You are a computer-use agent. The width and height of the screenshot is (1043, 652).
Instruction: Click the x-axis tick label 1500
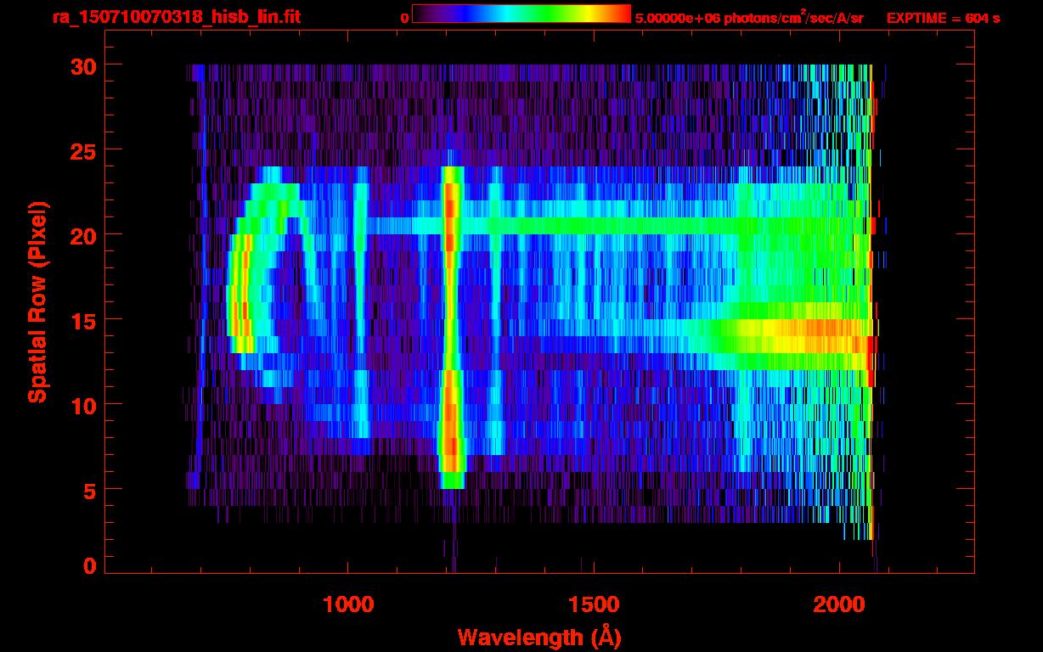pos(594,605)
